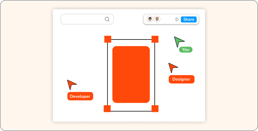This screenshot has height=131, width=258.
Task: Open the brown-haired collaborator avatar
Action: 150,19
